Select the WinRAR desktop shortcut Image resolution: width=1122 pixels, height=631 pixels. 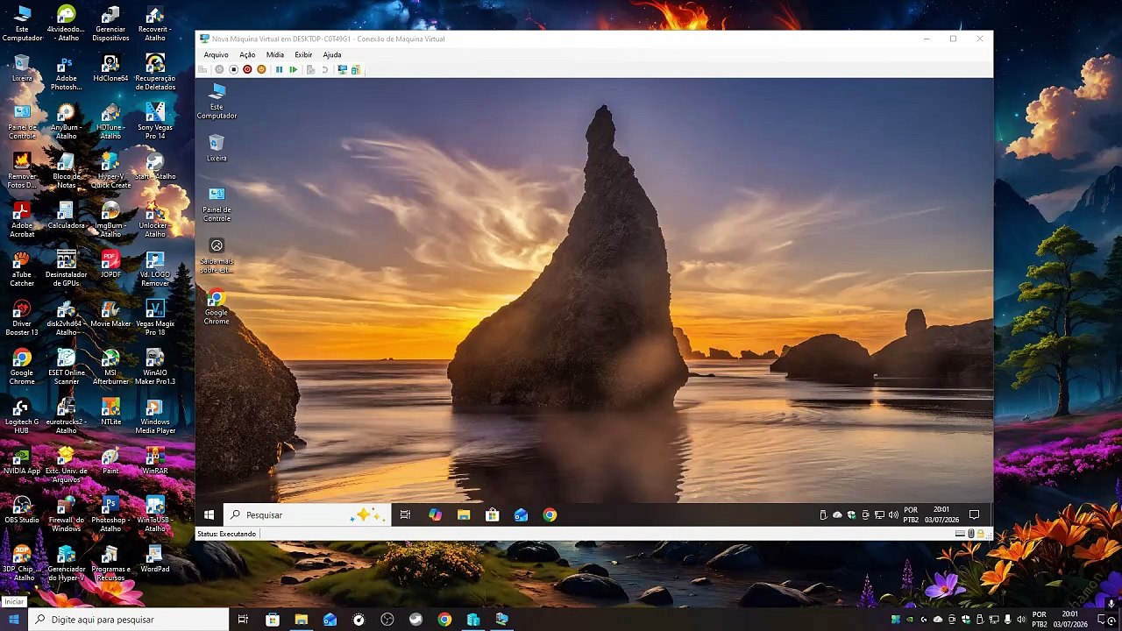click(x=155, y=460)
